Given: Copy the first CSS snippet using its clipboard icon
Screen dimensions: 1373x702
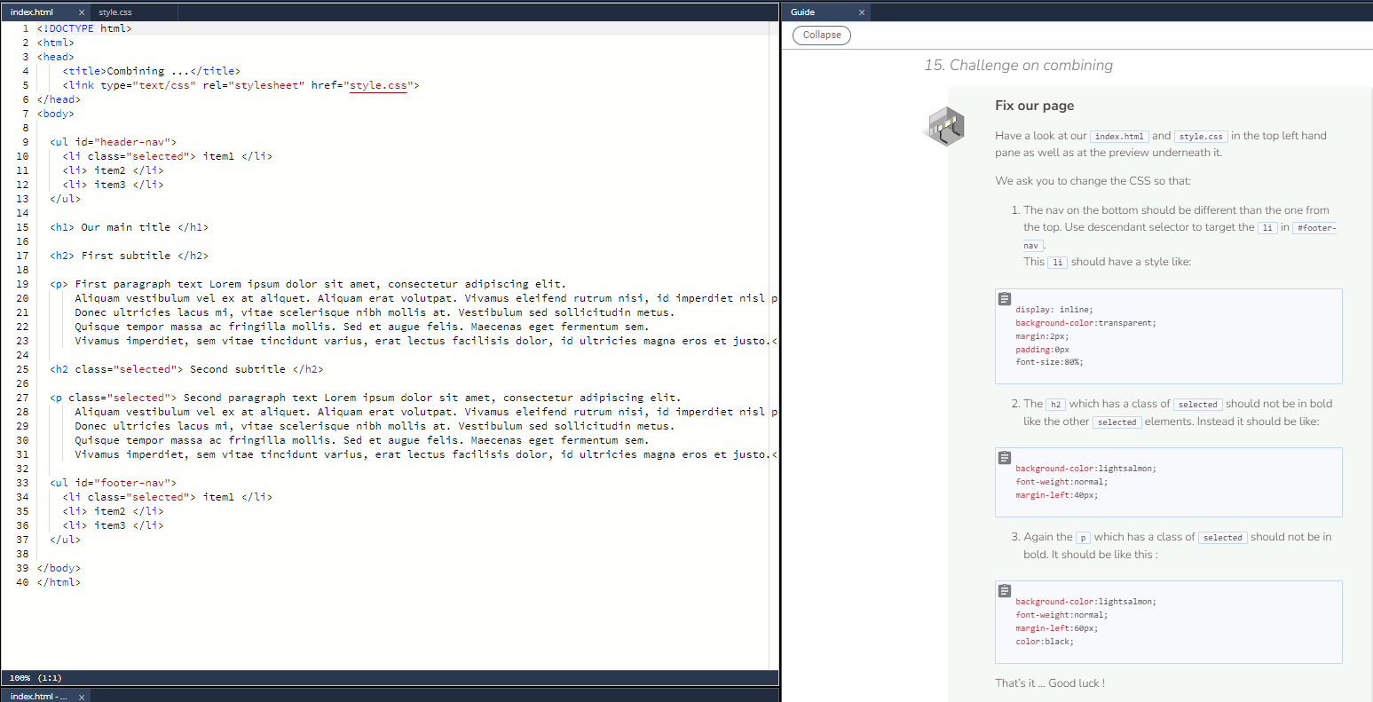Looking at the screenshot, I should click(x=1004, y=299).
